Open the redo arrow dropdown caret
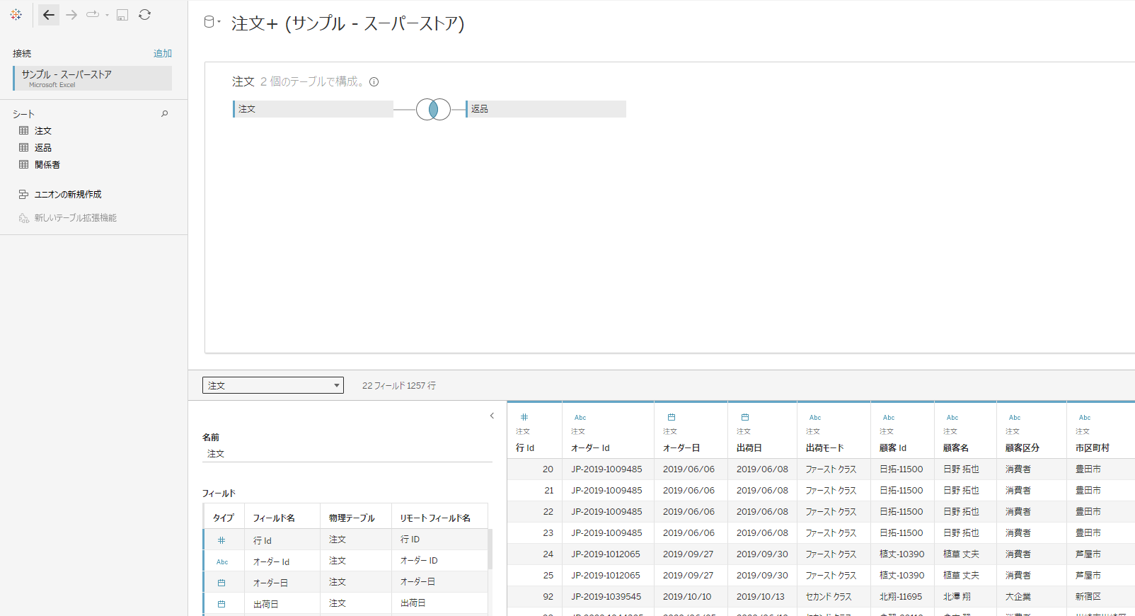 pyautogui.click(x=108, y=15)
